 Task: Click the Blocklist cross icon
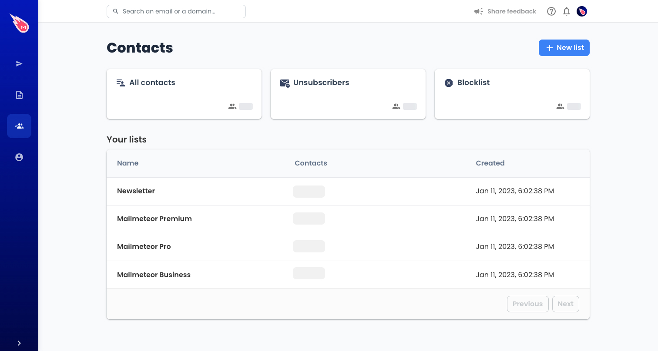[x=449, y=83]
